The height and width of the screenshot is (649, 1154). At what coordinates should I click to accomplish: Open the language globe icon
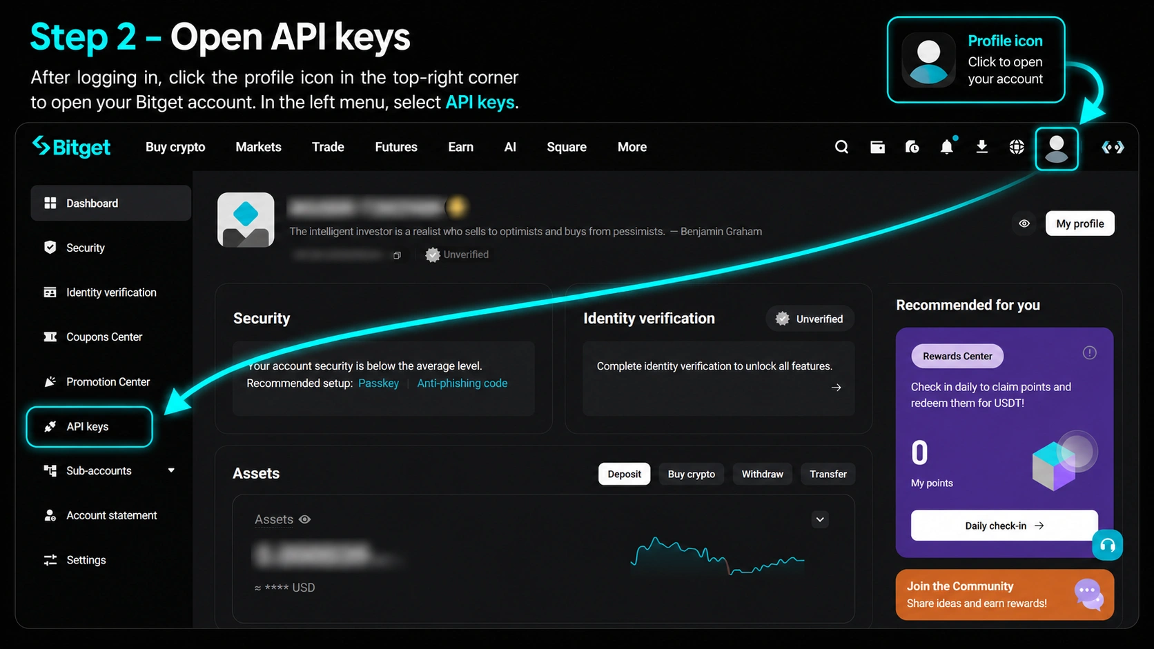click(x=1017, y=147)
